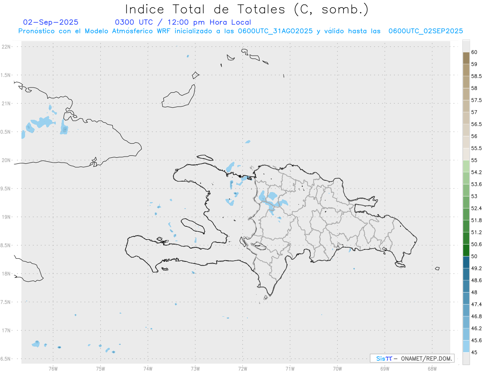The image size is (485, 374).
Task: Click the "74W" longitude label
Action: 148,368
